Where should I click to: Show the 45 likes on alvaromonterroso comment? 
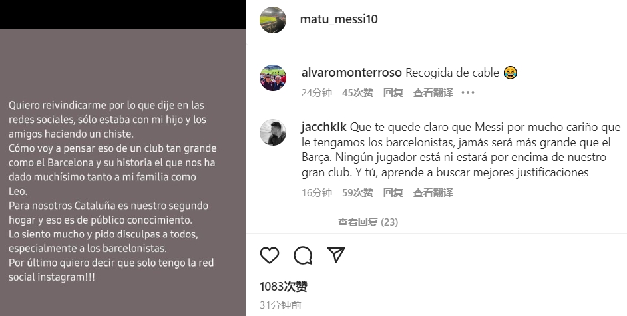point(357,92)
